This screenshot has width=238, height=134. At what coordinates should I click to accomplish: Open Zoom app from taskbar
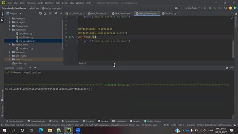(x=78, y=130)
